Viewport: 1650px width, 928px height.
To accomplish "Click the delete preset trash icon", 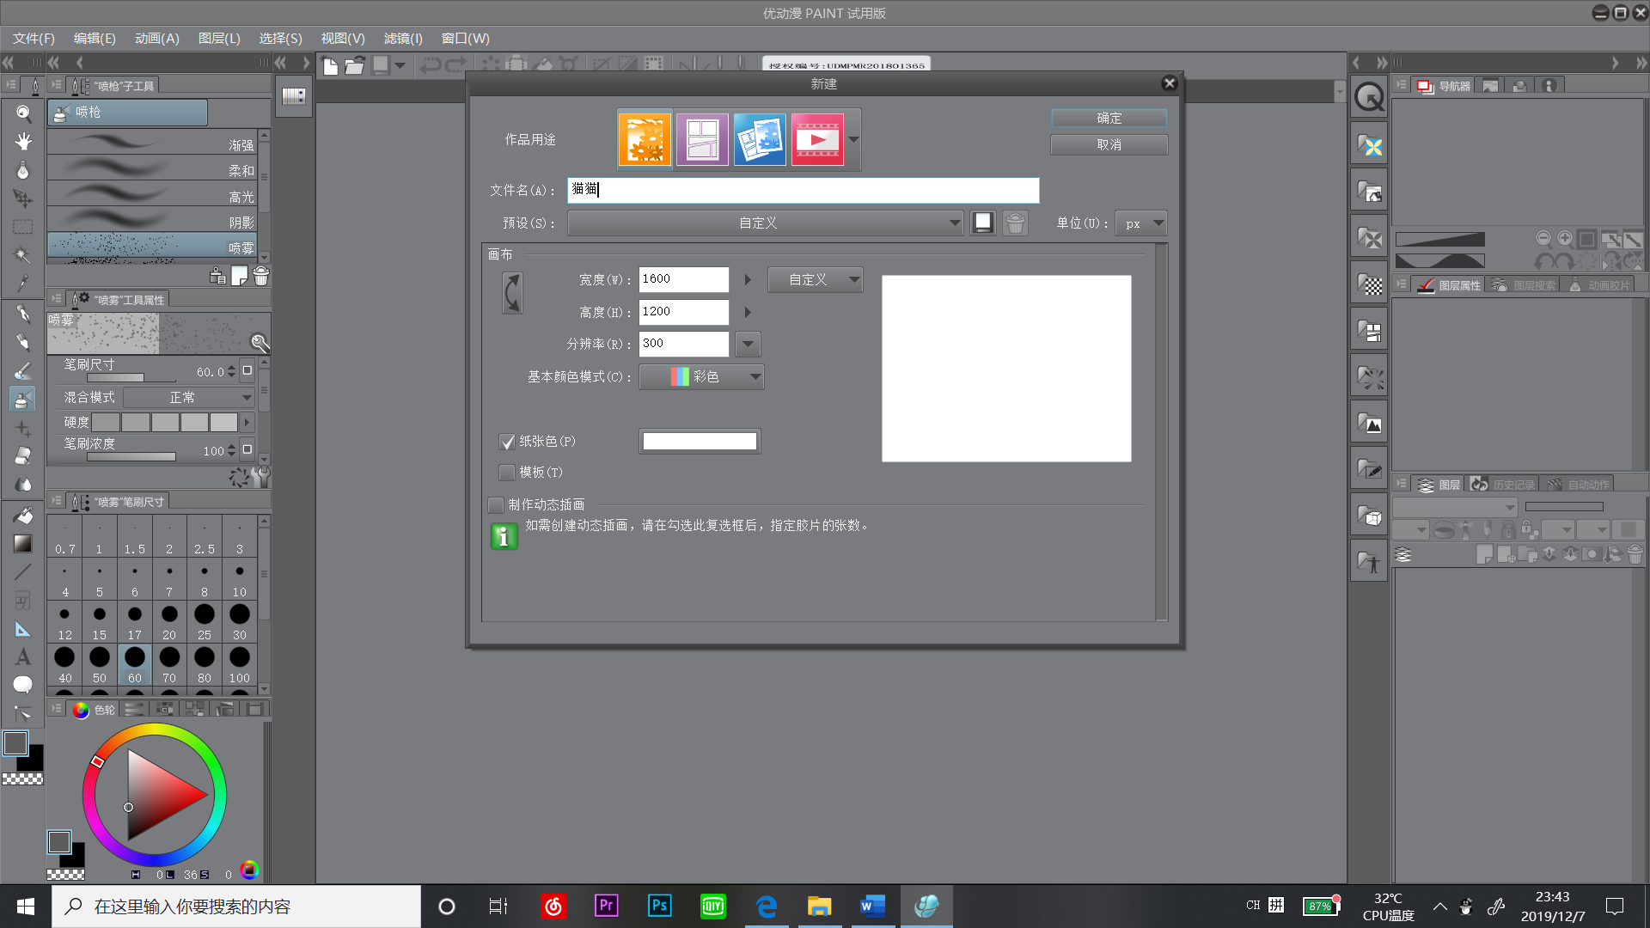I will tap(1015, 223).
